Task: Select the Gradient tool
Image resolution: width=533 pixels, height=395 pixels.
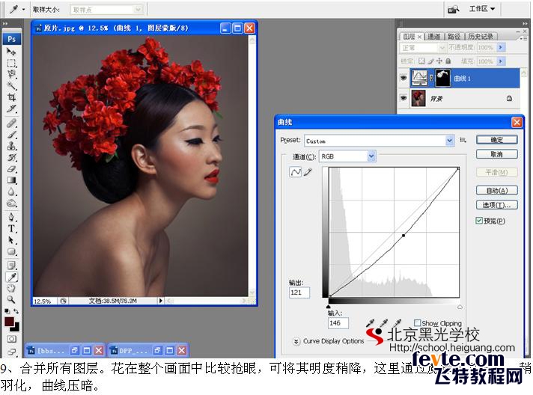Action: coord(11,180)
